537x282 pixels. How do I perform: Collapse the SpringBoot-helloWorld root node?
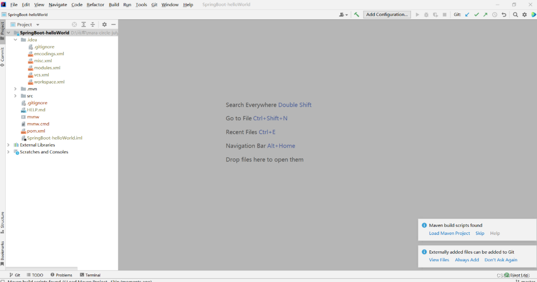pos(9,33)
